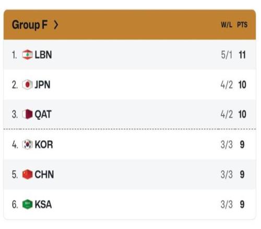Click the rank number 4. for KOR
Viewport: 261px width, 229px height.
[15, 145]
